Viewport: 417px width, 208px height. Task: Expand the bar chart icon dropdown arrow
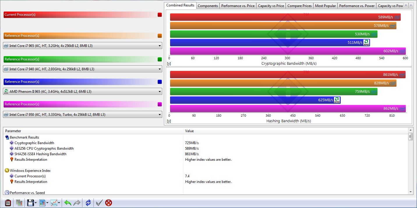[x=47, y=203]
